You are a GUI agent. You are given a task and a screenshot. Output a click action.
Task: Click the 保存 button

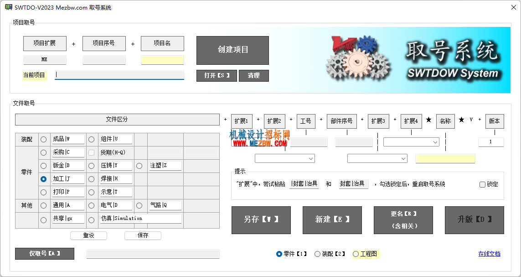(143, 235)
